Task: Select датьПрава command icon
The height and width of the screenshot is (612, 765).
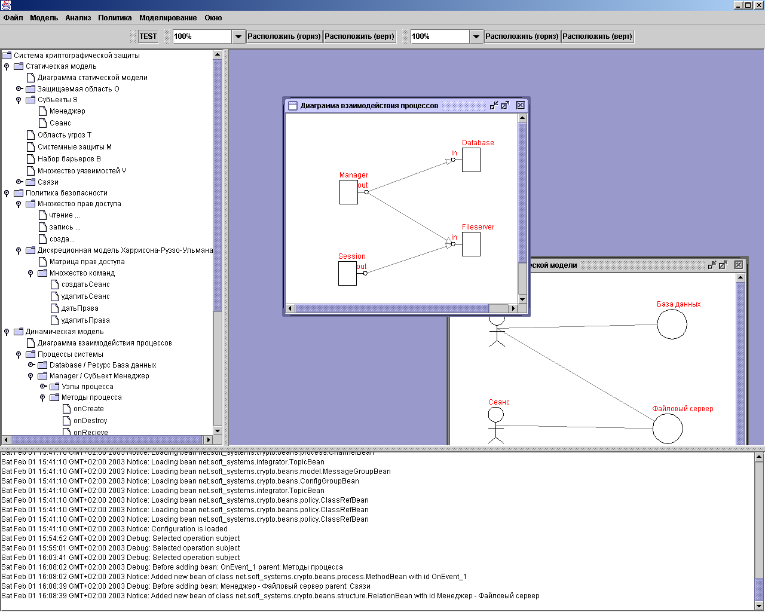Action: tap(55, 308)
